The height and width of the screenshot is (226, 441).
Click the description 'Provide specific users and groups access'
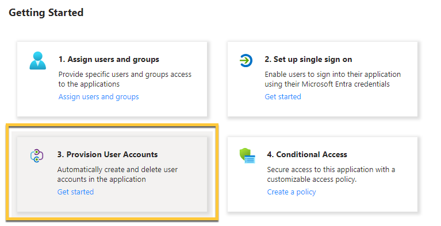pyautogui.click(x=125, y=79)
